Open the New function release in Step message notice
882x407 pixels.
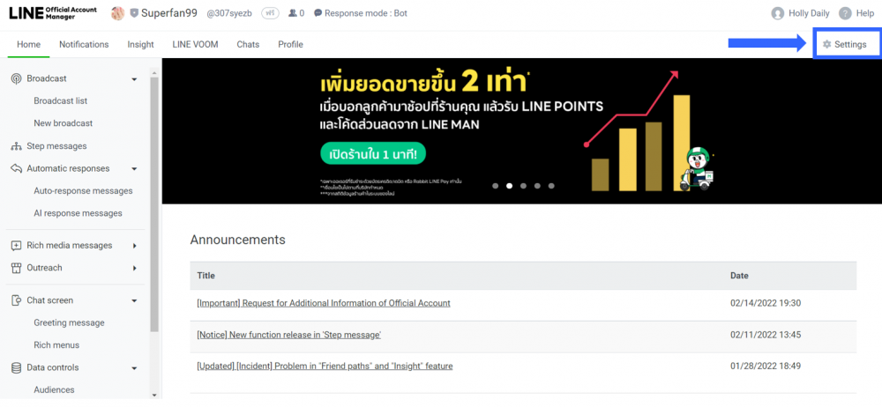(289, 335)
